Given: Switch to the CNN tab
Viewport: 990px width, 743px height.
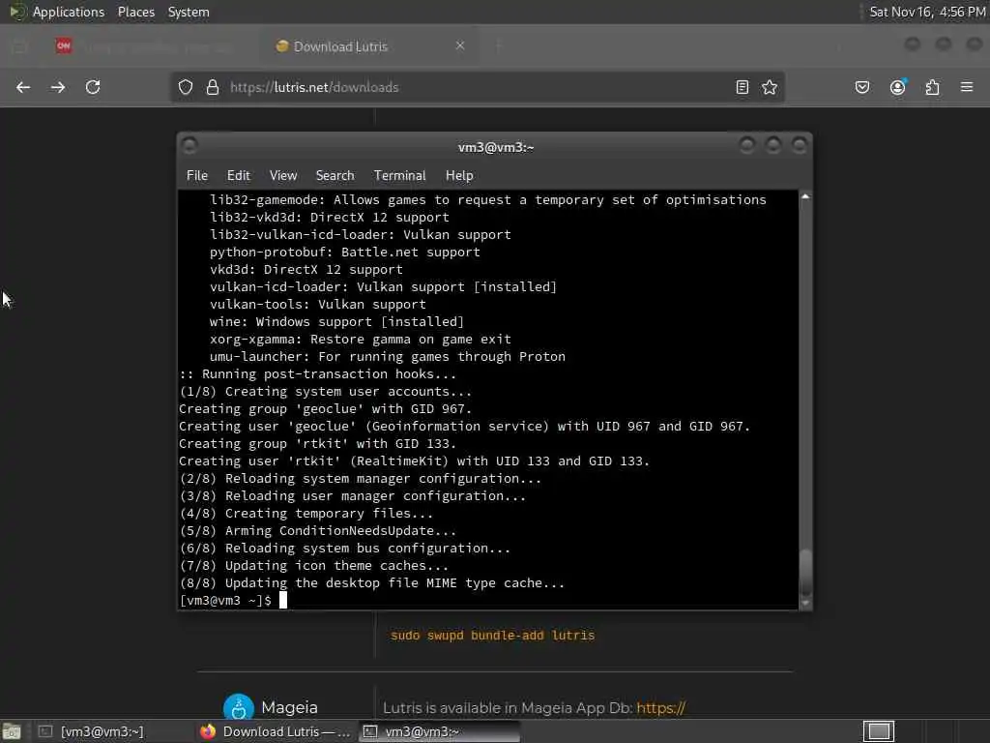Looking at the screenshot, I should pos(150,46).
